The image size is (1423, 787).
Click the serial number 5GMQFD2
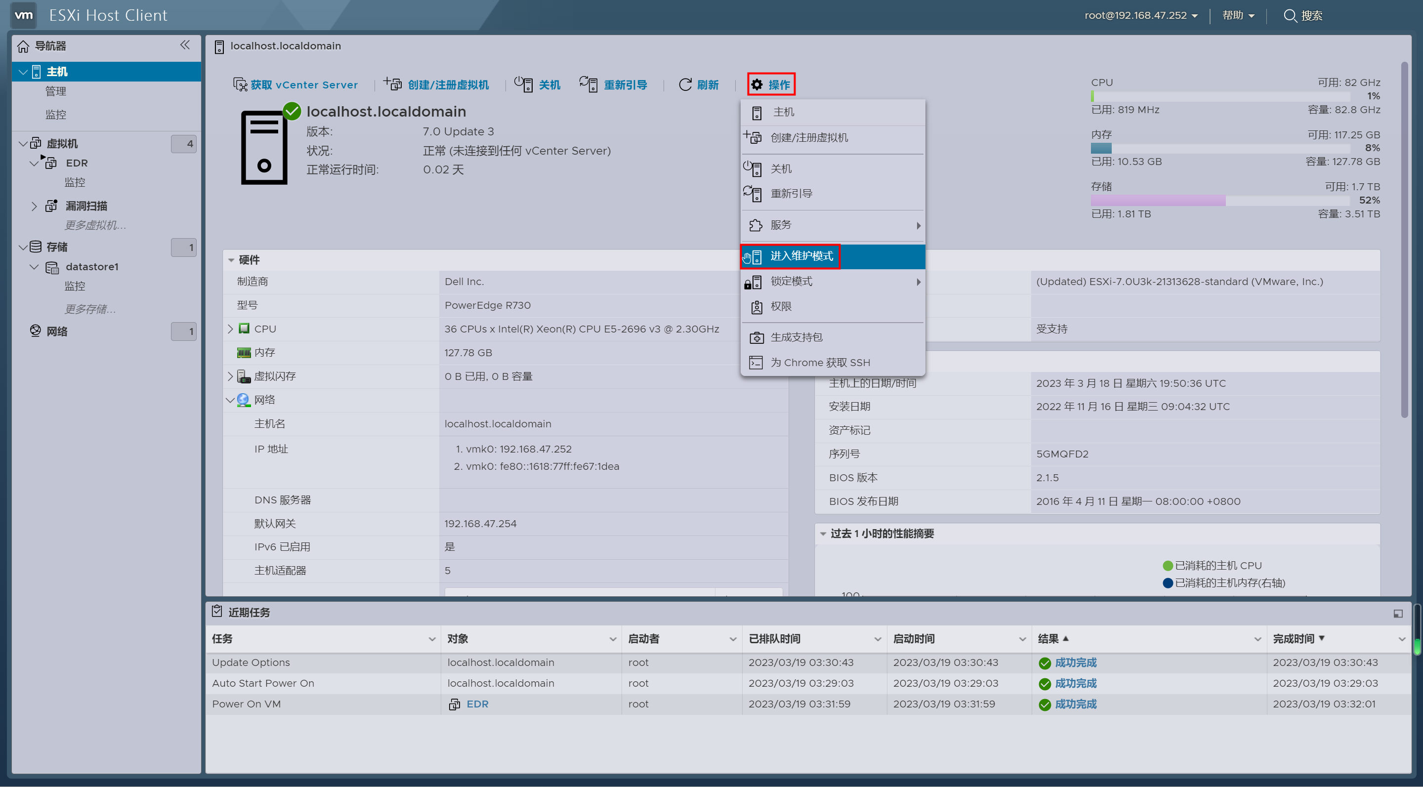click(1062, 454)
